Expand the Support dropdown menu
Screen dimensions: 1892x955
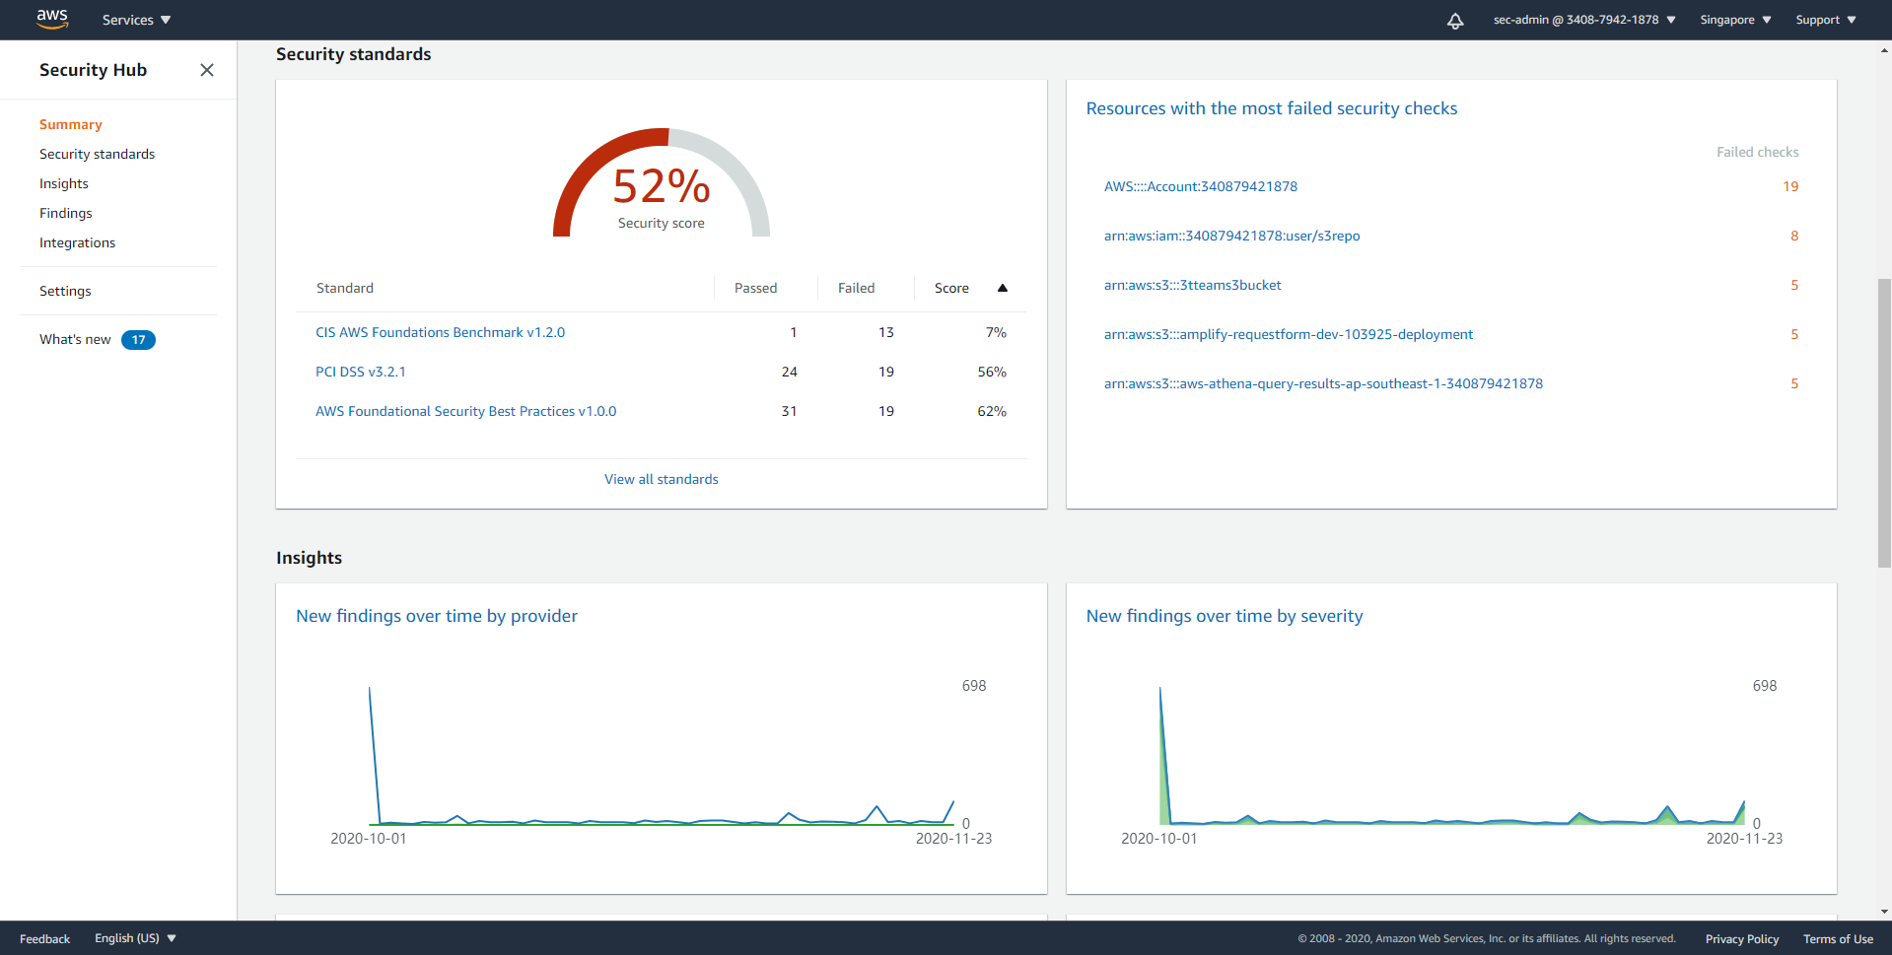tap(1826, 20)
